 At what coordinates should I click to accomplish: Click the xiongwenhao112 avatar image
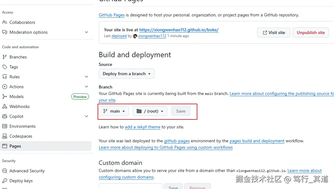pyautogui.click(x=135, y=36)
